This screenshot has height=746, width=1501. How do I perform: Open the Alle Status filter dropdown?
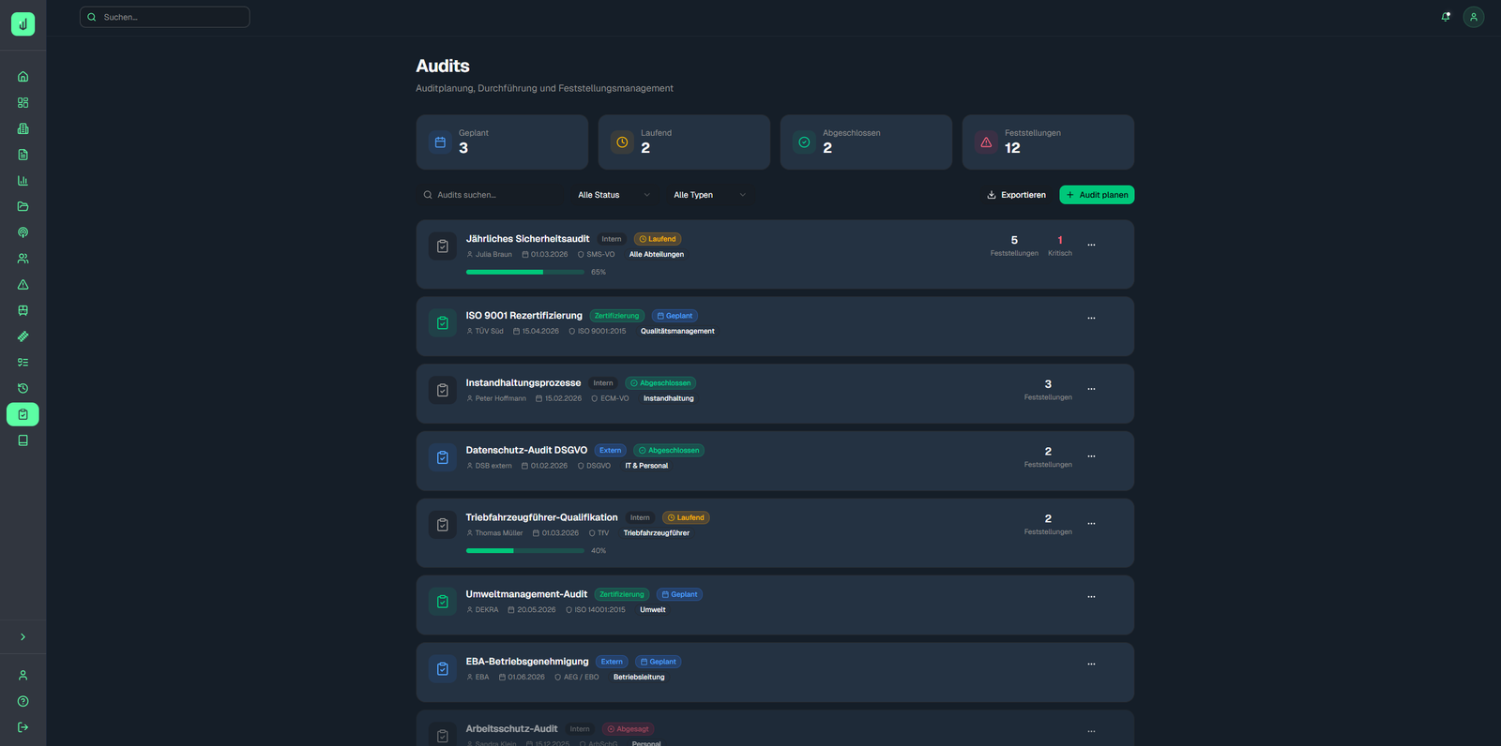(613, 195)
